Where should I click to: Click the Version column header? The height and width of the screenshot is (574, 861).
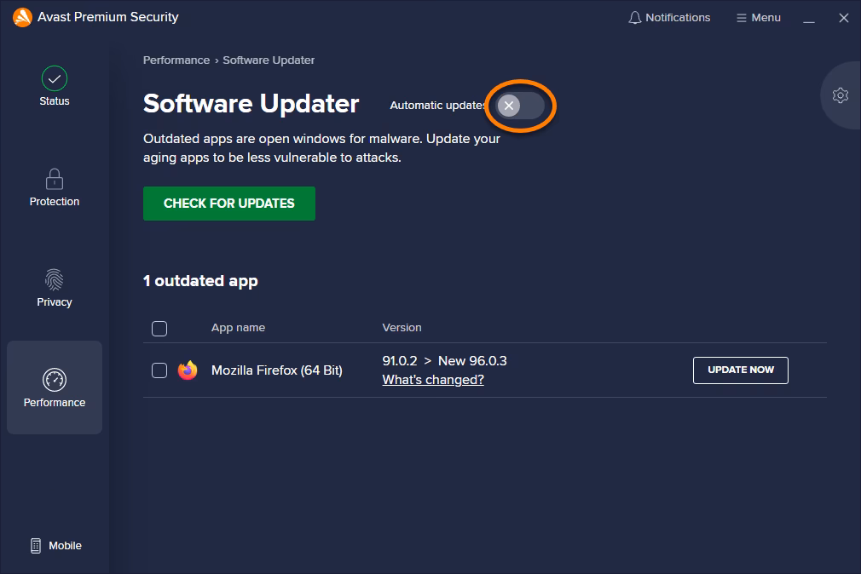402,328
